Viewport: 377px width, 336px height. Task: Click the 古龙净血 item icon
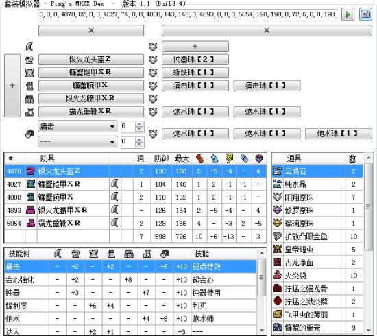tap(278, 262)
